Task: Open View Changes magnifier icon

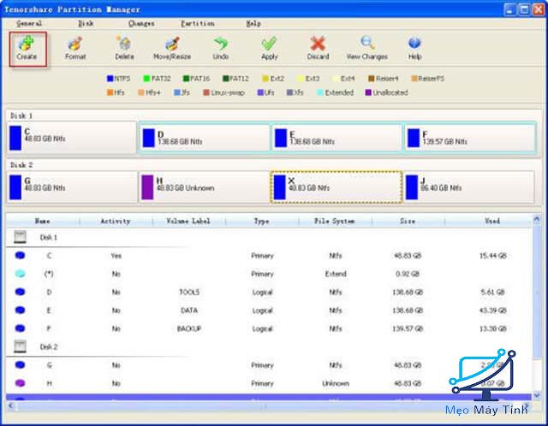Action: (x=367, y=44)
